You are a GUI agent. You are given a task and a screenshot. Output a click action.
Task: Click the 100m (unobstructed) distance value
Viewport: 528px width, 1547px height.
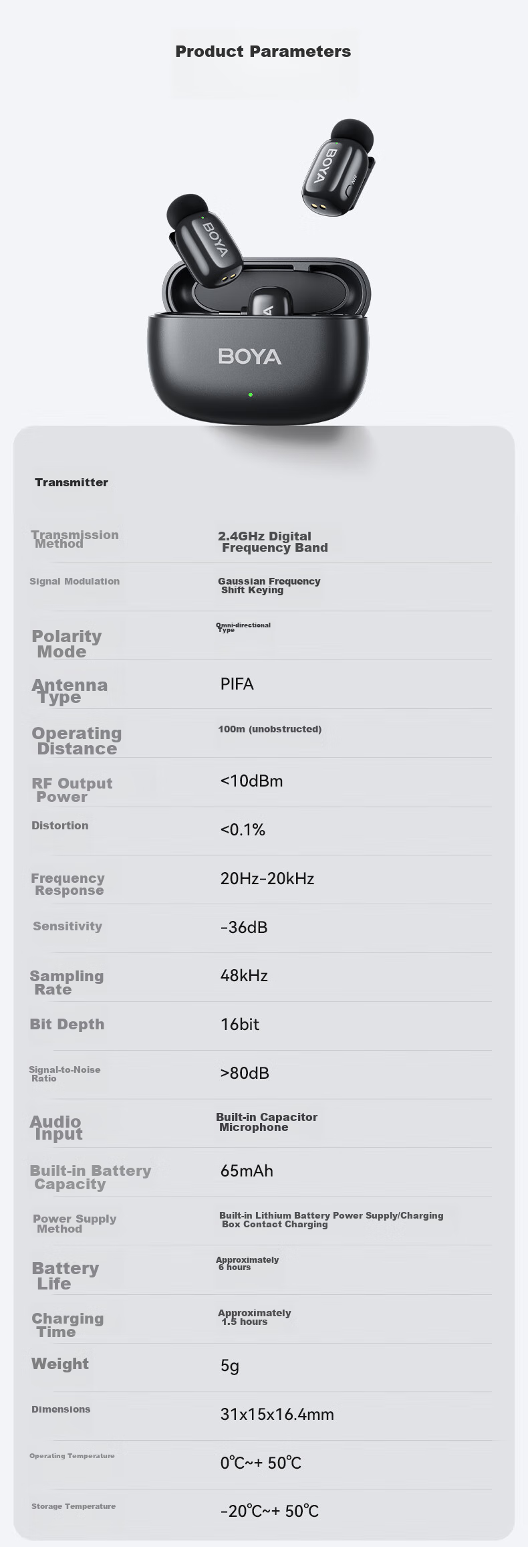click(x=270, y=729)
